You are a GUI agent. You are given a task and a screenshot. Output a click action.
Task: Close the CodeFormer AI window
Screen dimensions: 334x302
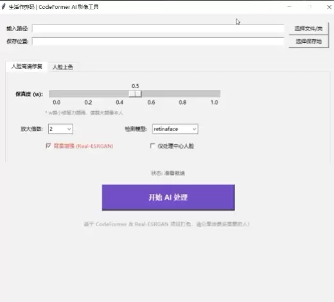[x=329, y=7]
